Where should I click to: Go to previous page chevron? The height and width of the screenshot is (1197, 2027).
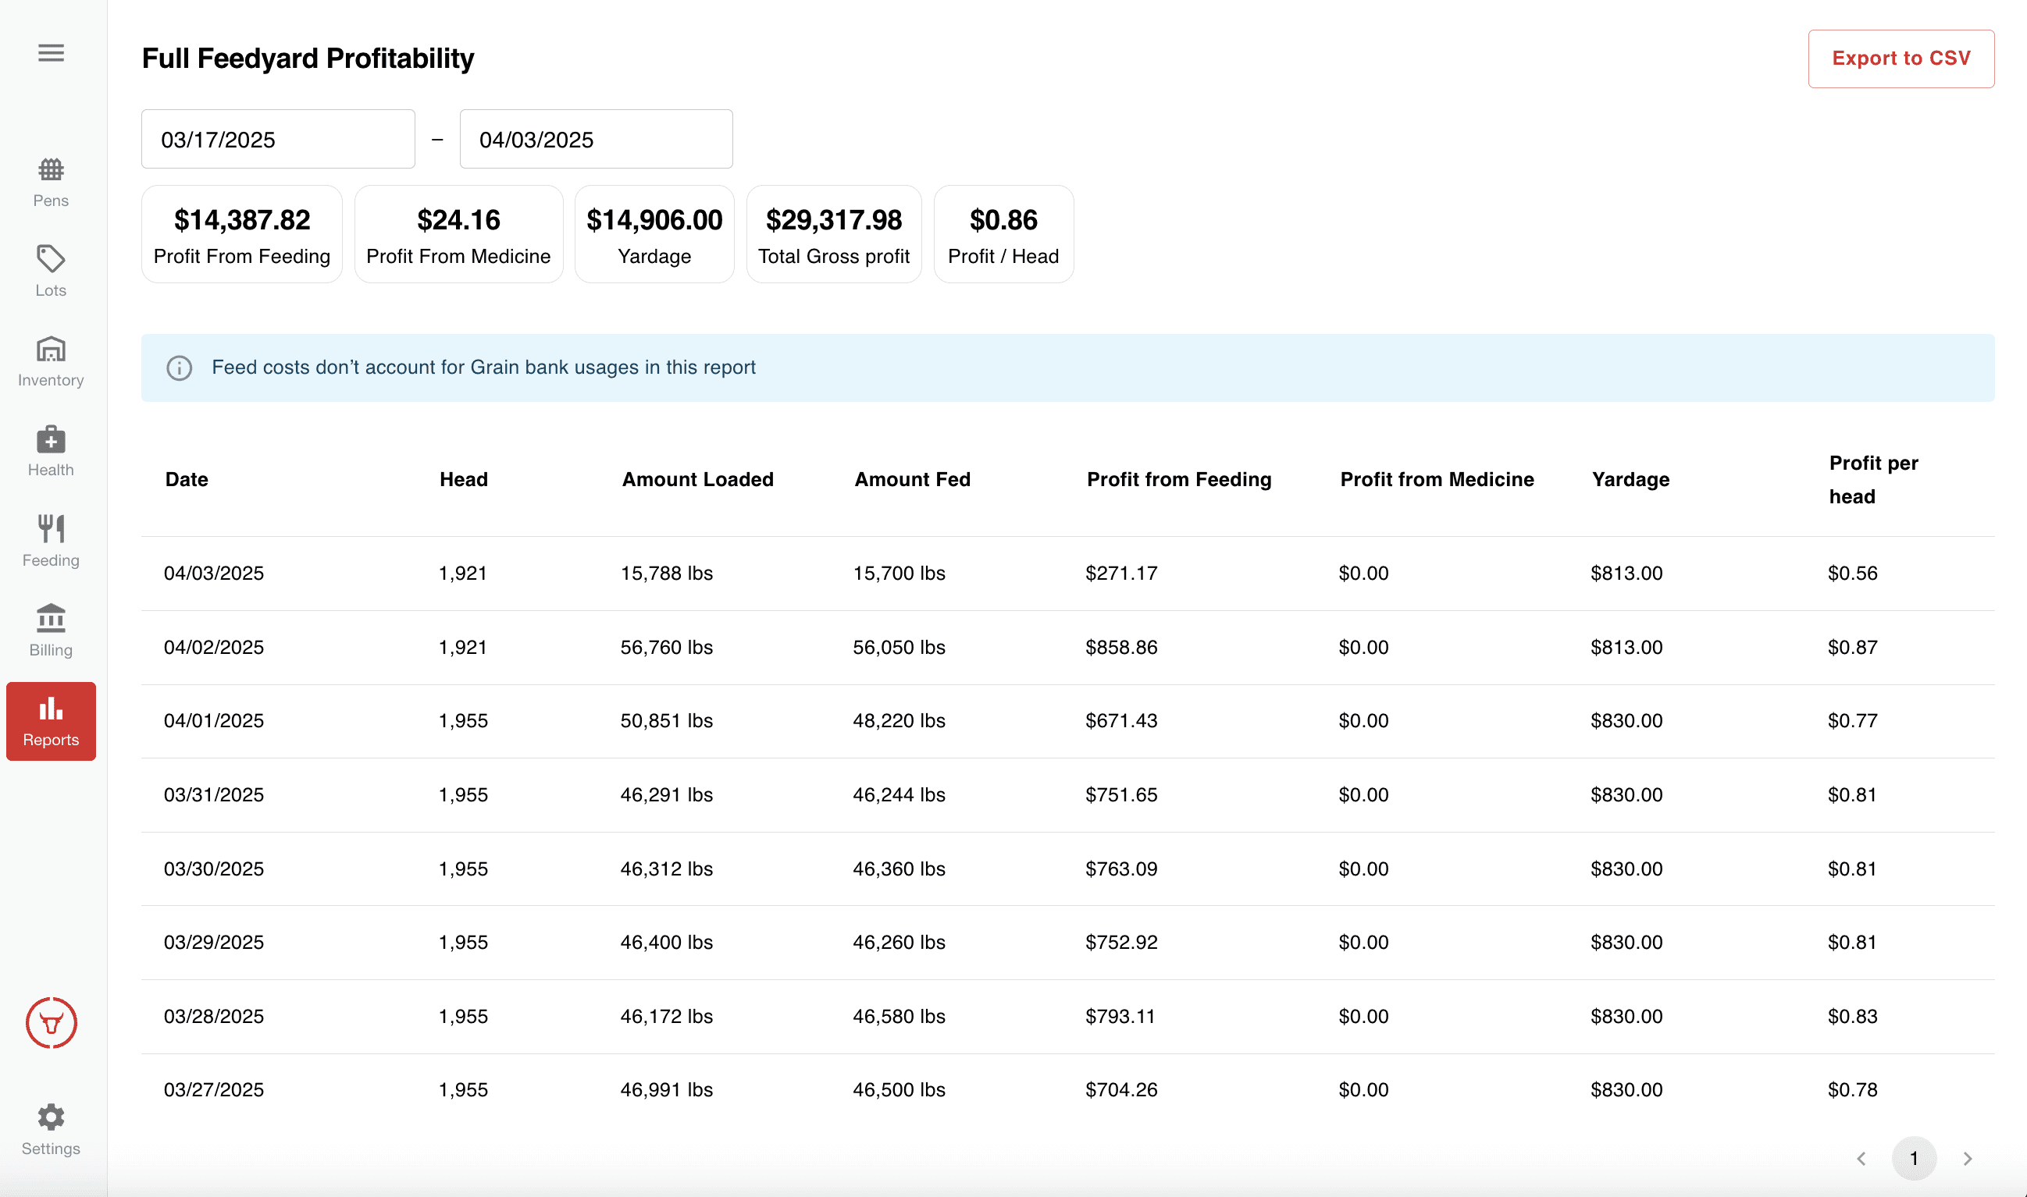point(1861,1158)
